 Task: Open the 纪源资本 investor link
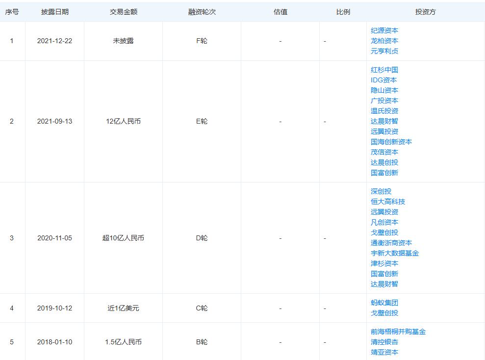point(384,30)
